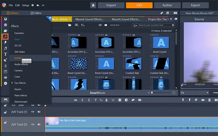Filter by star rating in library toolbar

[x=114, y=25]
